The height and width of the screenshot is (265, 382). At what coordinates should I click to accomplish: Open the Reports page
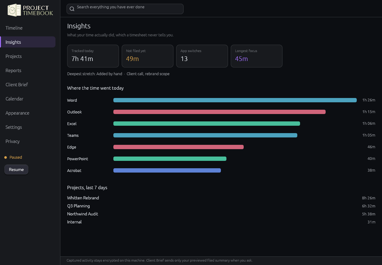[28, 71]
